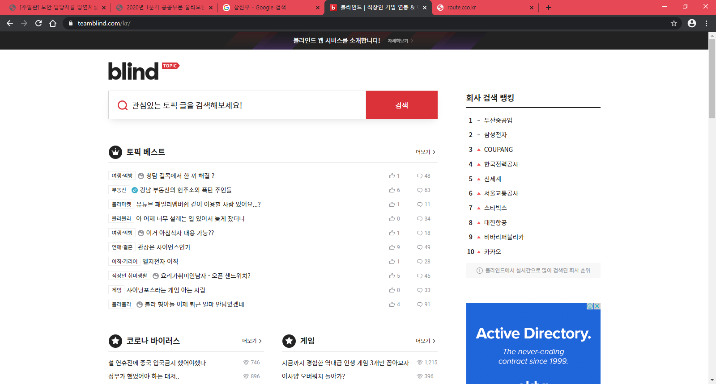Open 자세히보기 in the top banner
Viewport: 716px width, 384px height.
click(x=400, y=41)
